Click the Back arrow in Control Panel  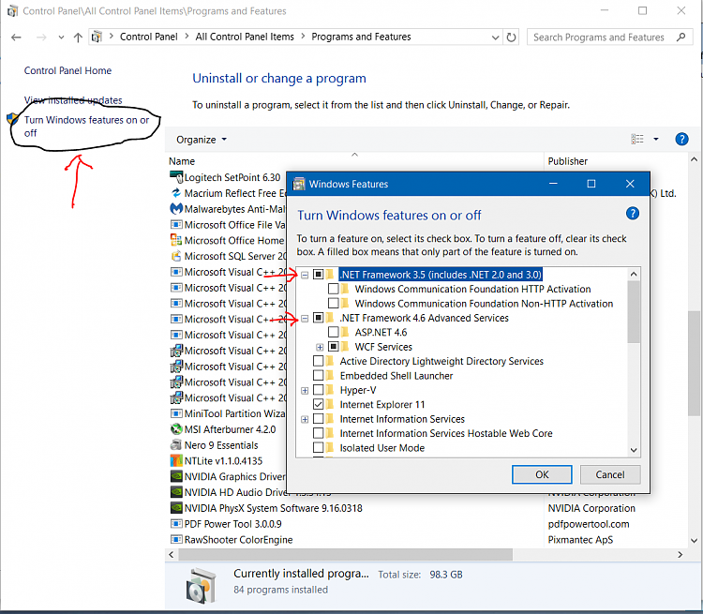[x=16, y=37]
